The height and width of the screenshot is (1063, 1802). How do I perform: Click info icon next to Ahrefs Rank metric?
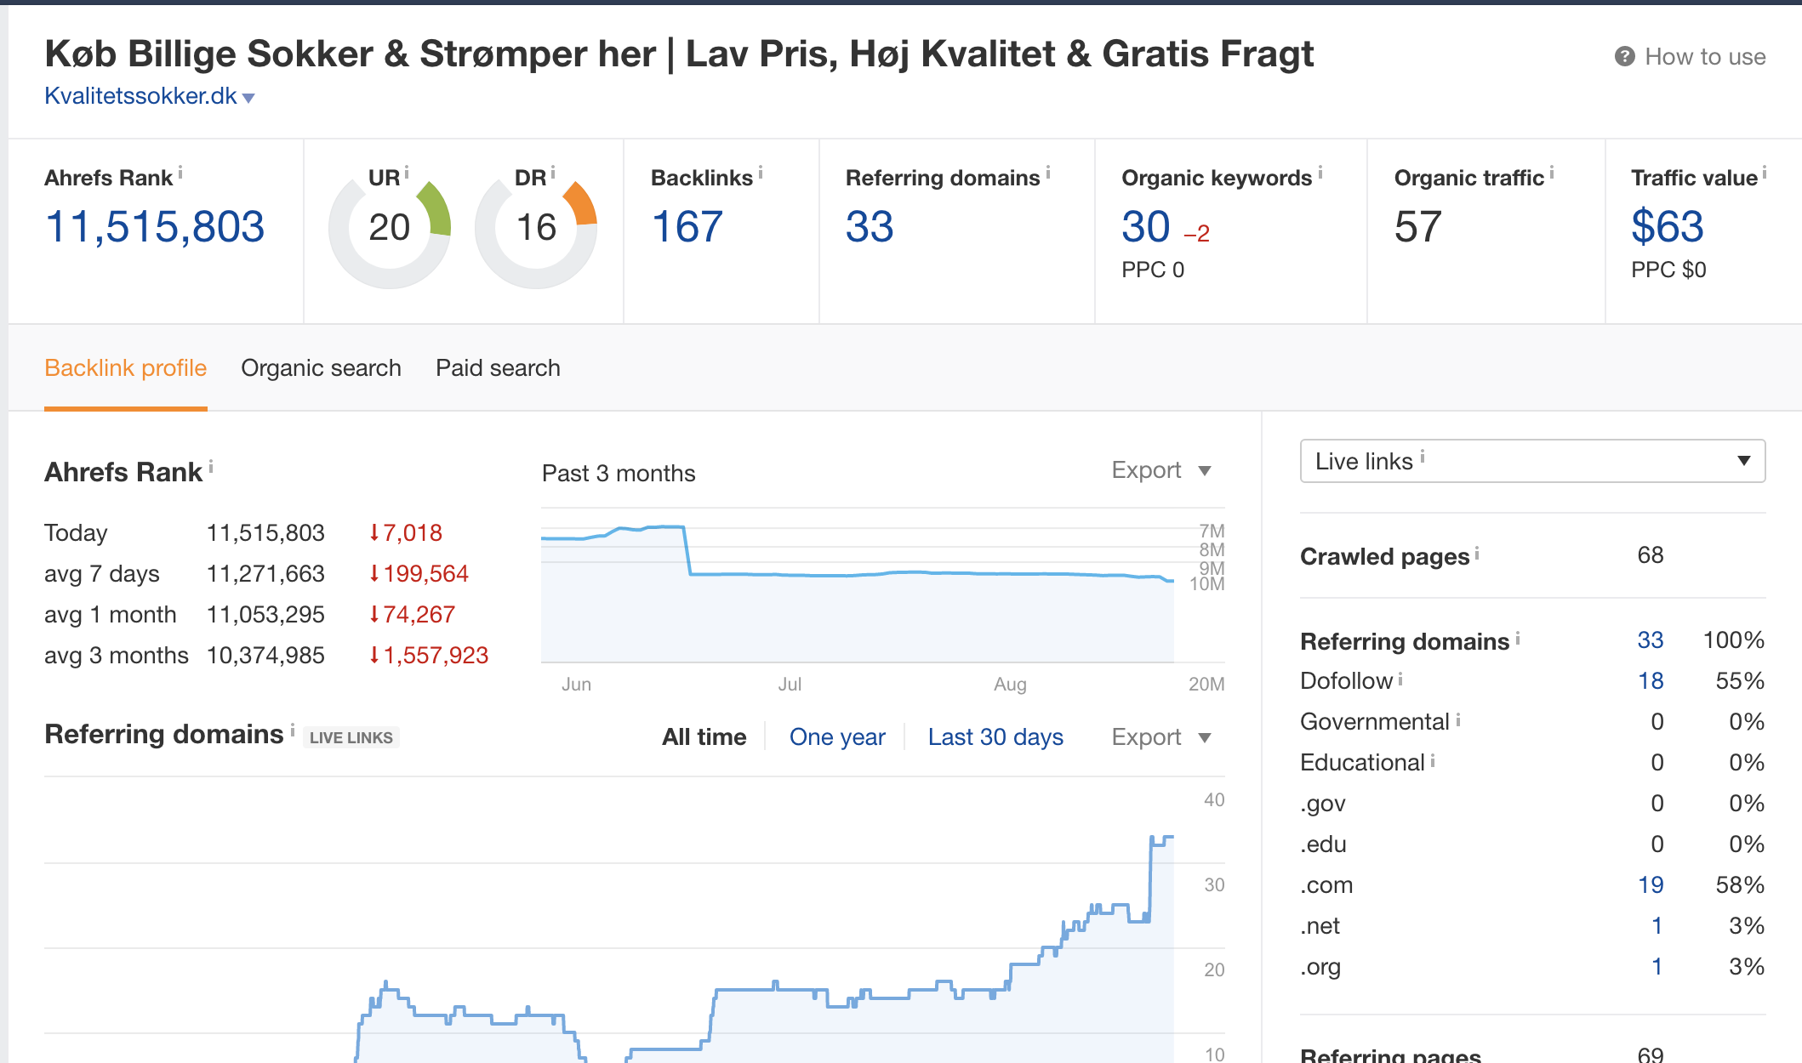pos(180,173)
